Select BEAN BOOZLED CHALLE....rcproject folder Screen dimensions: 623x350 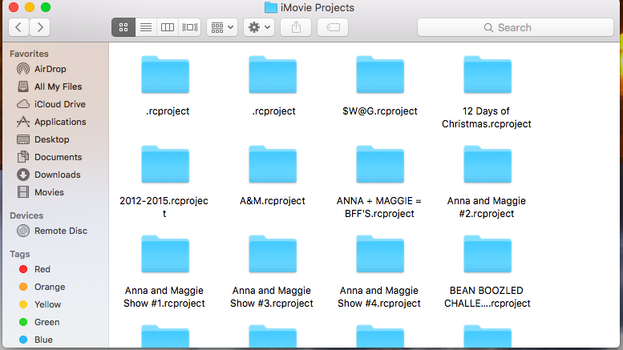tap(487, 255)
